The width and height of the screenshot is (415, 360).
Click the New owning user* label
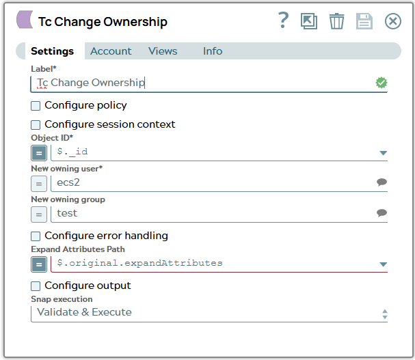pos(67,169)
